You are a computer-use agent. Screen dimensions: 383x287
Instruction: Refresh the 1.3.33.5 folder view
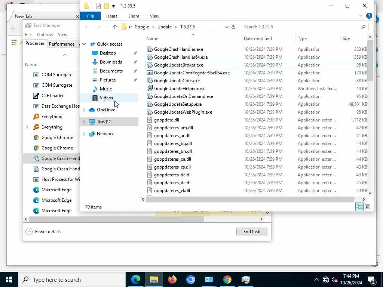[x=233, y=27]
